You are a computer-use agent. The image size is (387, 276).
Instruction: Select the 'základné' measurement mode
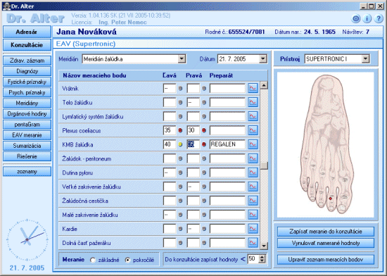pyautogui.click(x=93, y=260)
